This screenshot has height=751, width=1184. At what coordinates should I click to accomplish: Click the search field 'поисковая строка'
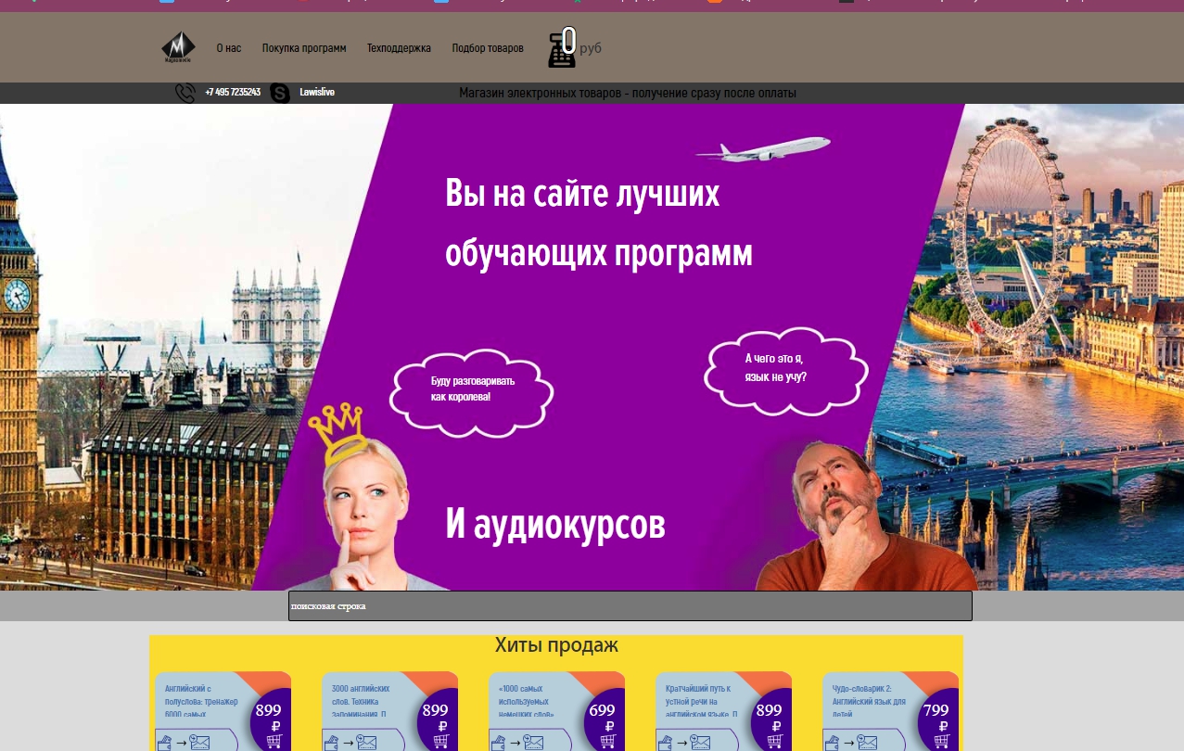(630, 606)
